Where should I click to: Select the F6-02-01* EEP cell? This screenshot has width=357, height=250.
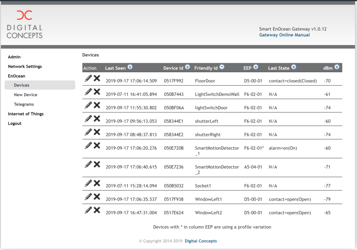[254, 148]
